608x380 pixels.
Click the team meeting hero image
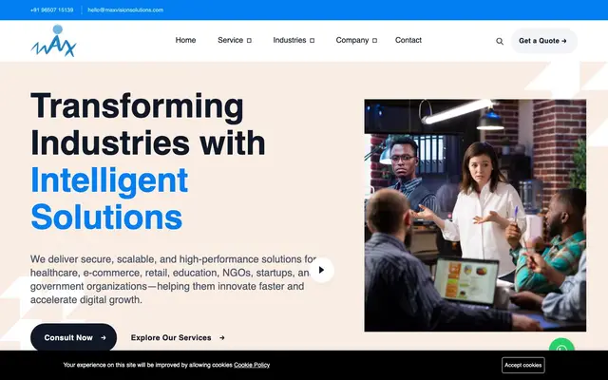tap(475, 216)
